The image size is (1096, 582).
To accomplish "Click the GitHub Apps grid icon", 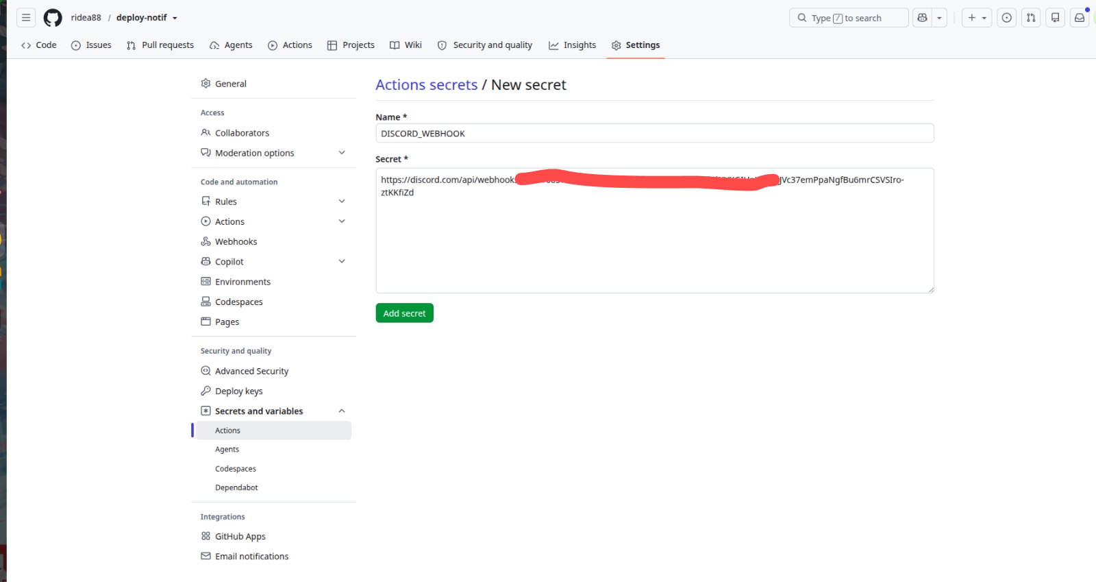I will [x=206, y=536].
